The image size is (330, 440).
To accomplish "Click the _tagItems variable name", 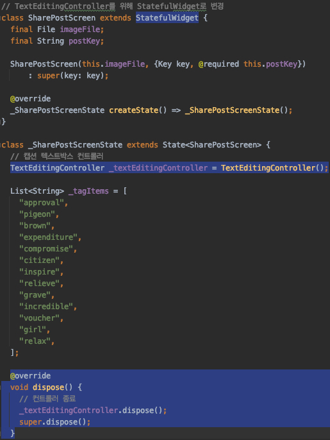I will pyautogui.click(x=88, y=191).
